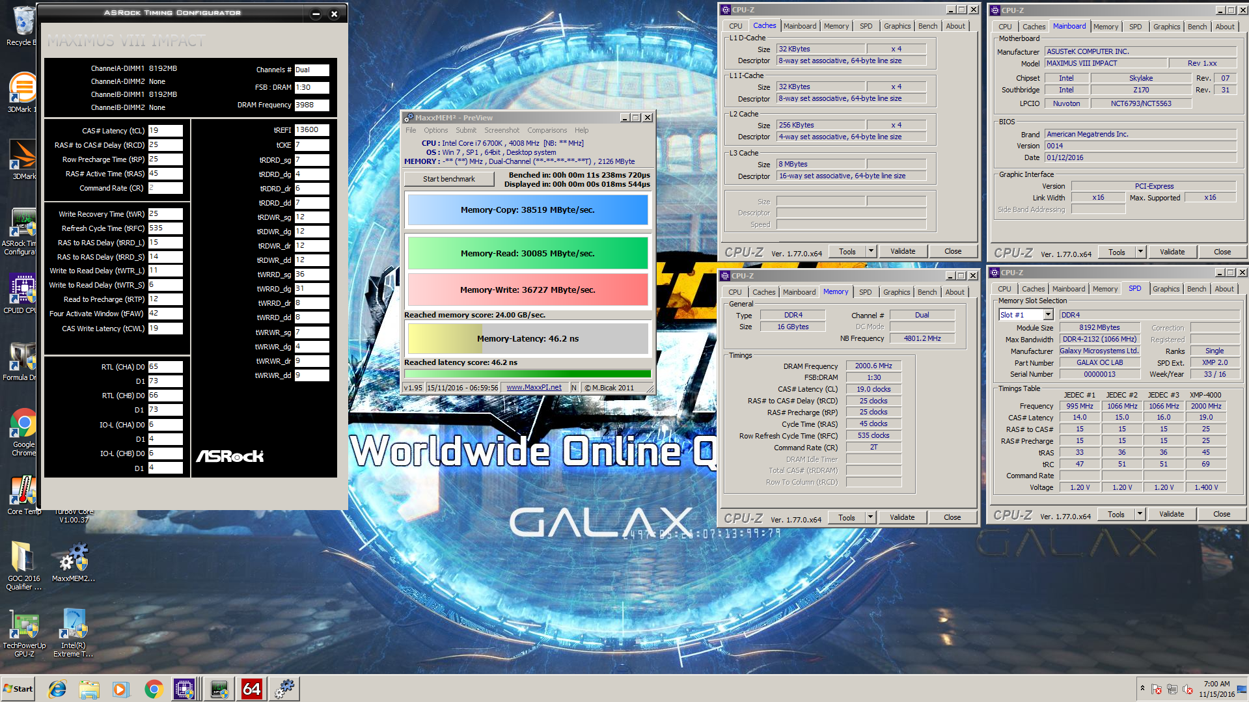This screenshot has width=1249, height=702.
Task: Open the orange 3DMark 11 desktop shortcut
Action: [x=22, y=92]
